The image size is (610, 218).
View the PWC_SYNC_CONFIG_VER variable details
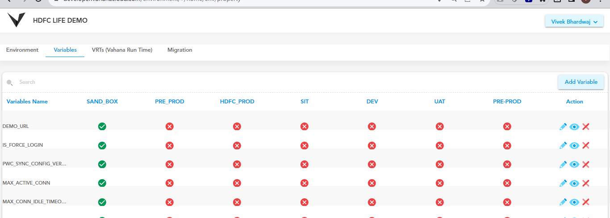[574, 165]
